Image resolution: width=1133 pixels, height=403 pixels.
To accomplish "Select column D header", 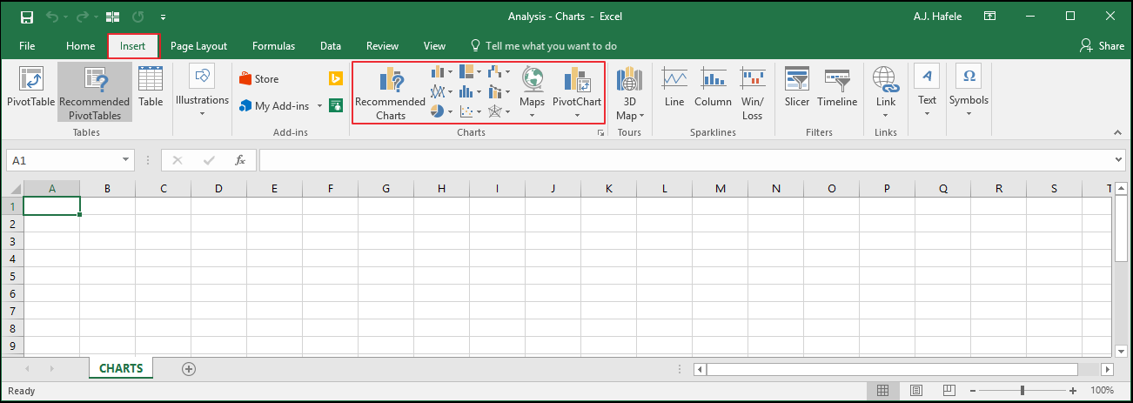I will [218, 188].
